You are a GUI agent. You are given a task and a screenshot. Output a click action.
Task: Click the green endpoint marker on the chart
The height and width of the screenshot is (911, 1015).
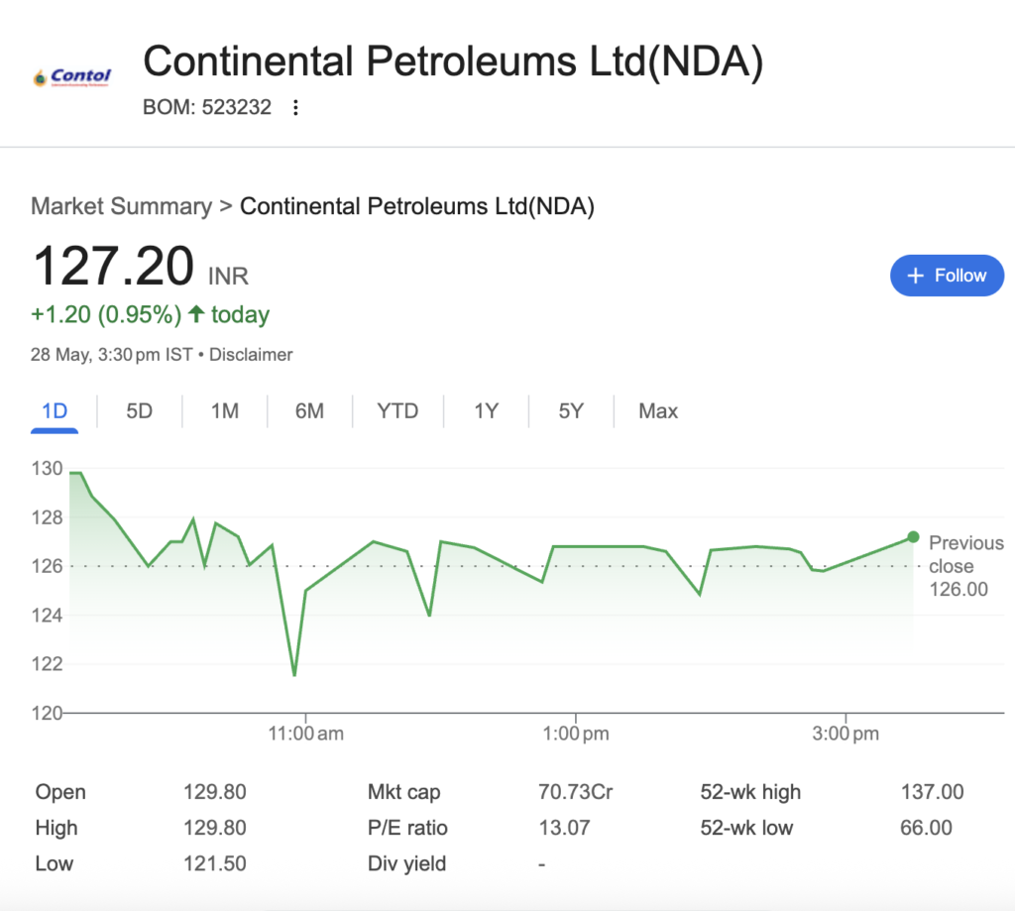(913, 536)
